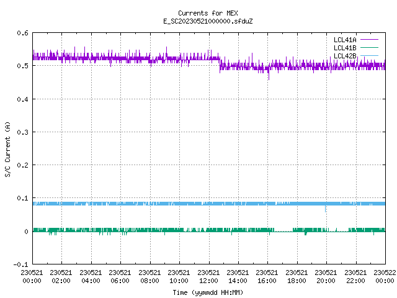
Task: Click the "0.6" y-axis tick label
Action: [x=22, y=33]
